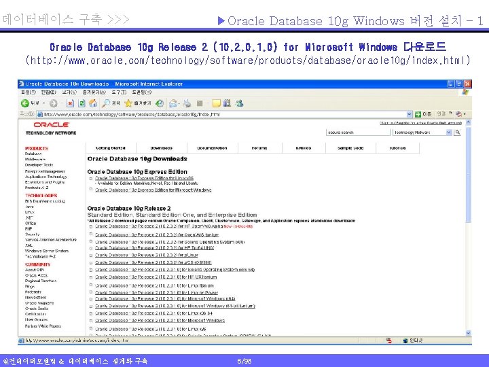Switch to the Documentation tab
The image size is (489, 367).
pos(213,148)
